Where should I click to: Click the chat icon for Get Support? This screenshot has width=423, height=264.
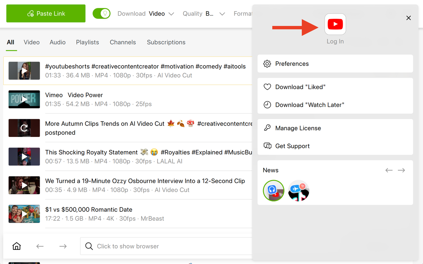tap(267, 146)
